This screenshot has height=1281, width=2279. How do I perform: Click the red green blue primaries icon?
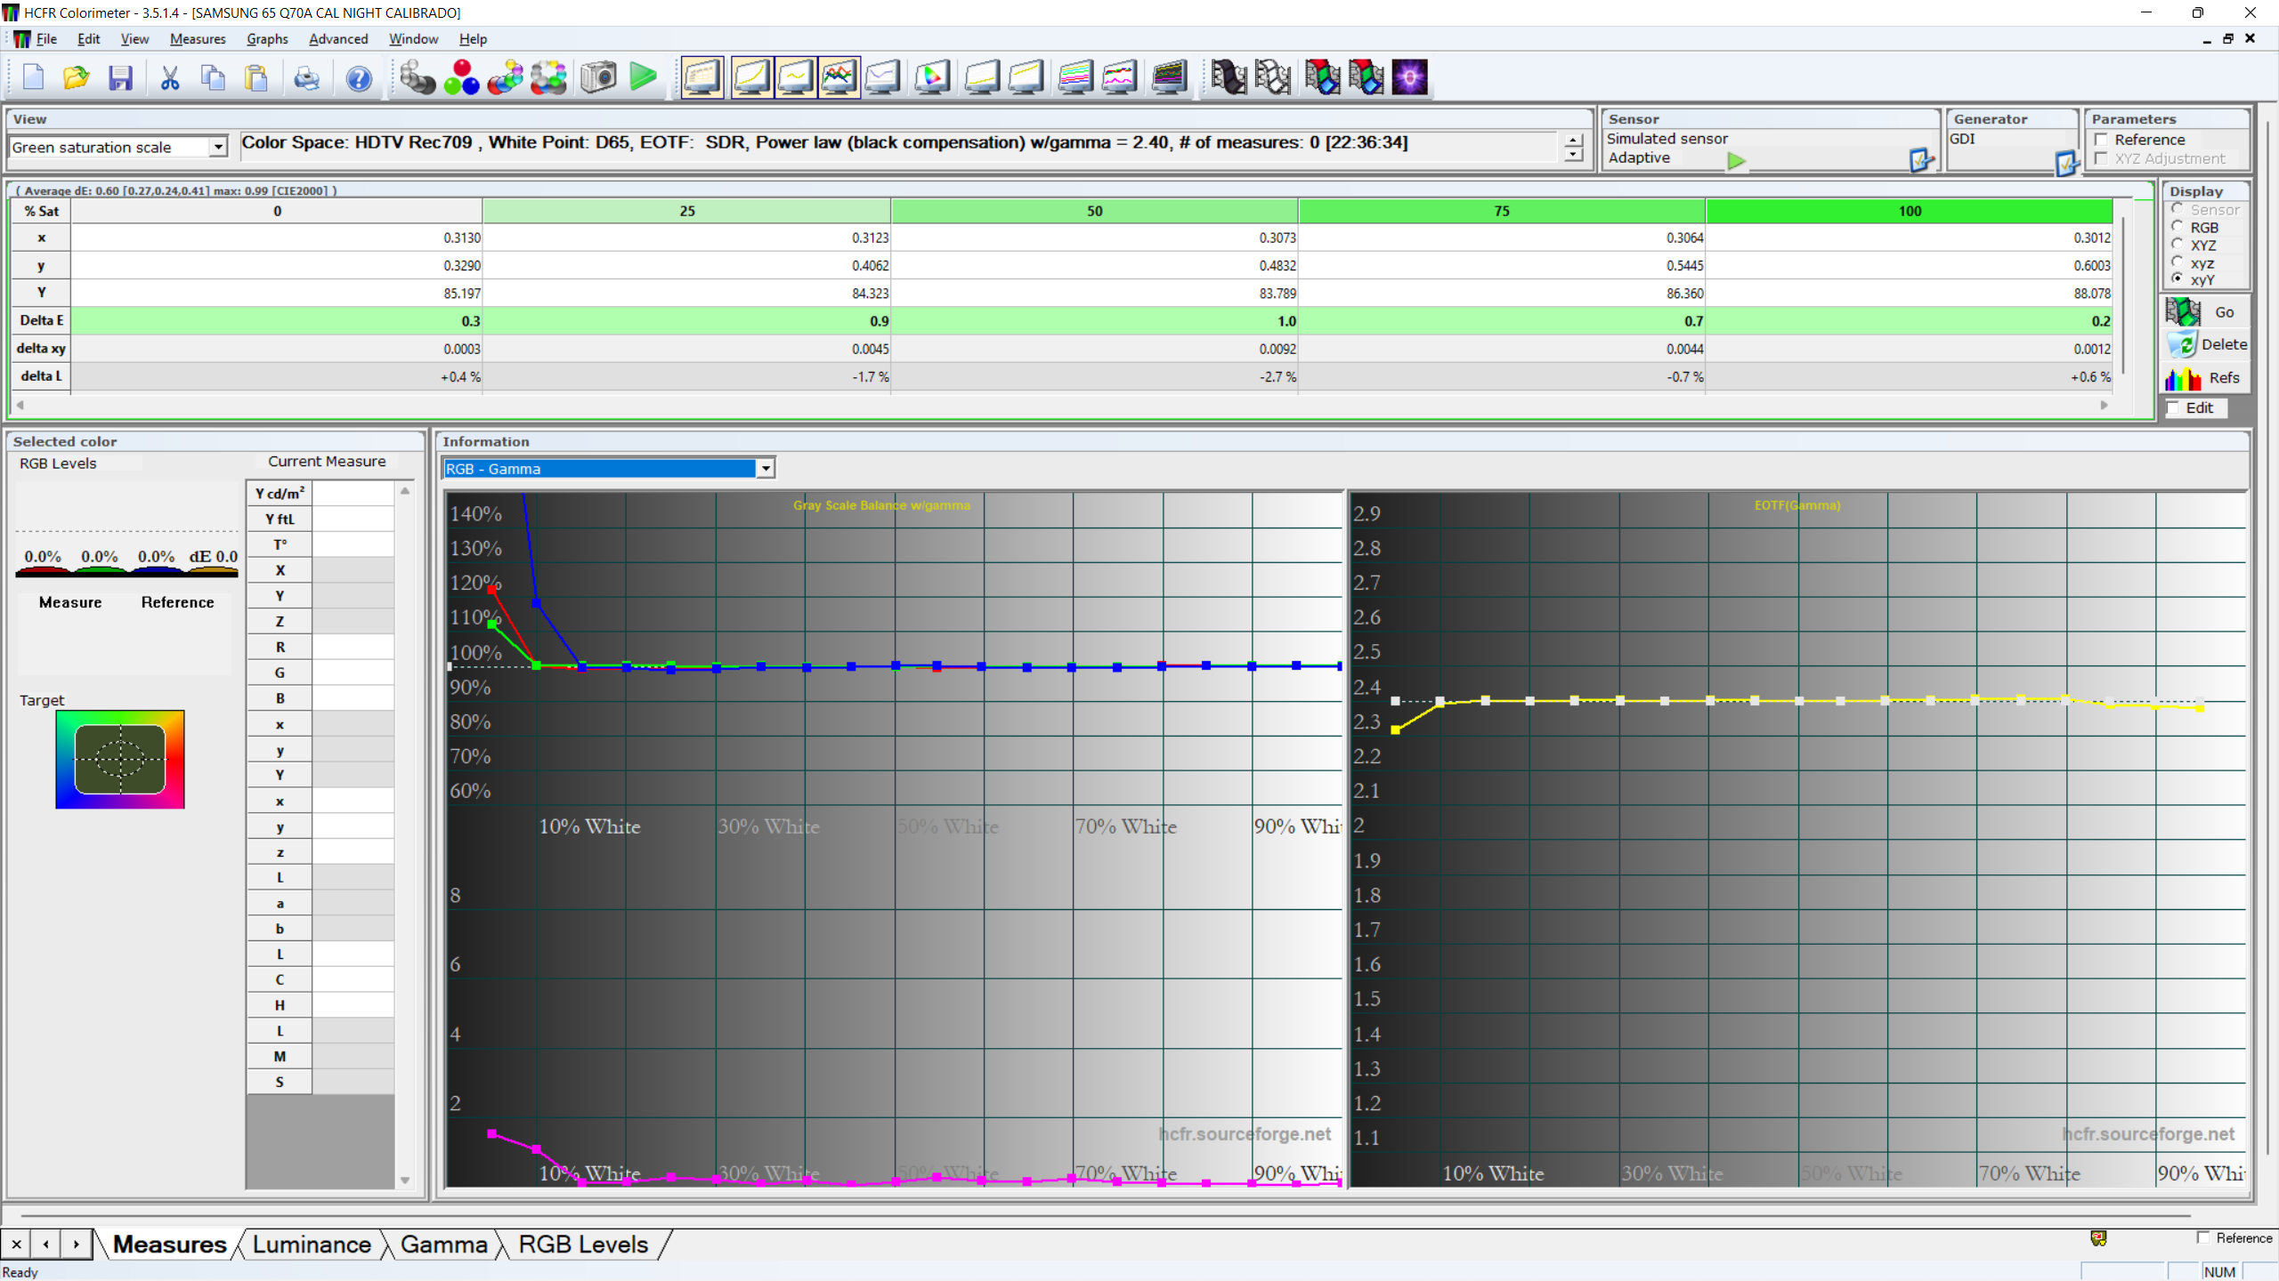click(x=461, y=78)
